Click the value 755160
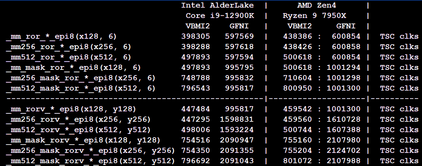The width and height of the screenshot is (422, 166). coord(297,140)
